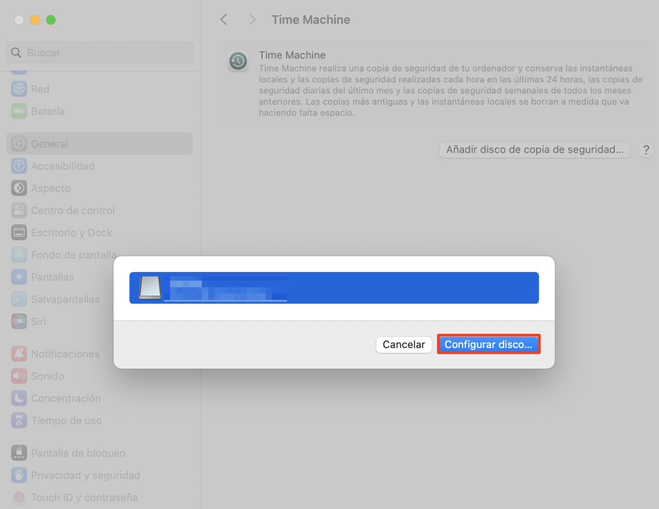Open Siri icon in sidebar
659x509 pixels.
click(x=19, y=321)
